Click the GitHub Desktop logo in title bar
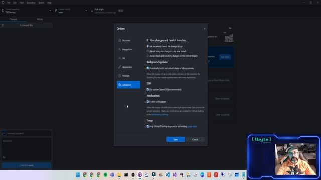Viewport: 321px width, 180px height. click(3, 3)
